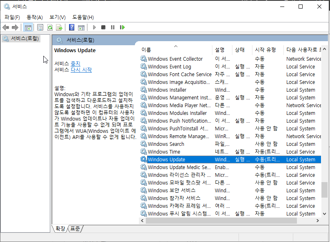Click the 중지 link to stop service
This screenshot has height=242, width=330.
coord(75,64)
